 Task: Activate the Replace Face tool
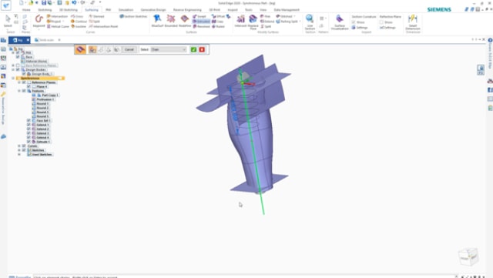pyautogui.click(x=253, y=22)
